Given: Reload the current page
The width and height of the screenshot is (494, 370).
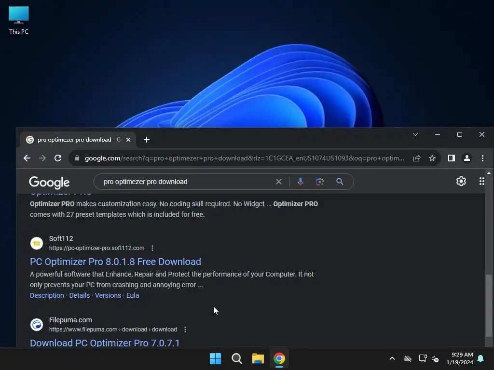Looking at the screenshot, I should (58, 158).
